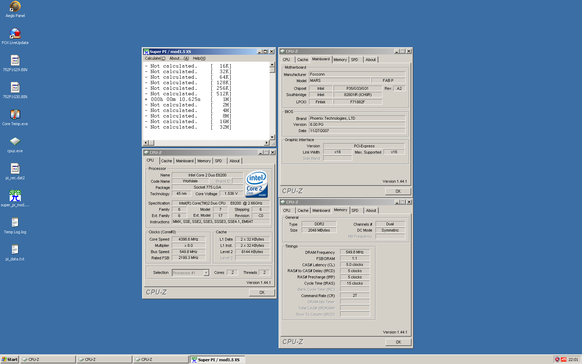
Task: Click the memory Size value 2048 MBytes
Action: (319, 230)
